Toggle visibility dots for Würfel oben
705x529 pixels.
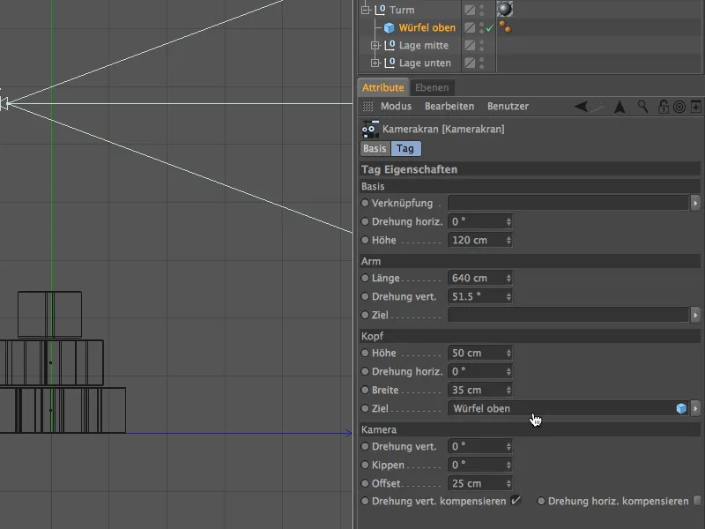[x=481, y=28]
